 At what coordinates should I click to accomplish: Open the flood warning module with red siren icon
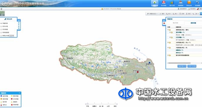[x=164, y=3]
